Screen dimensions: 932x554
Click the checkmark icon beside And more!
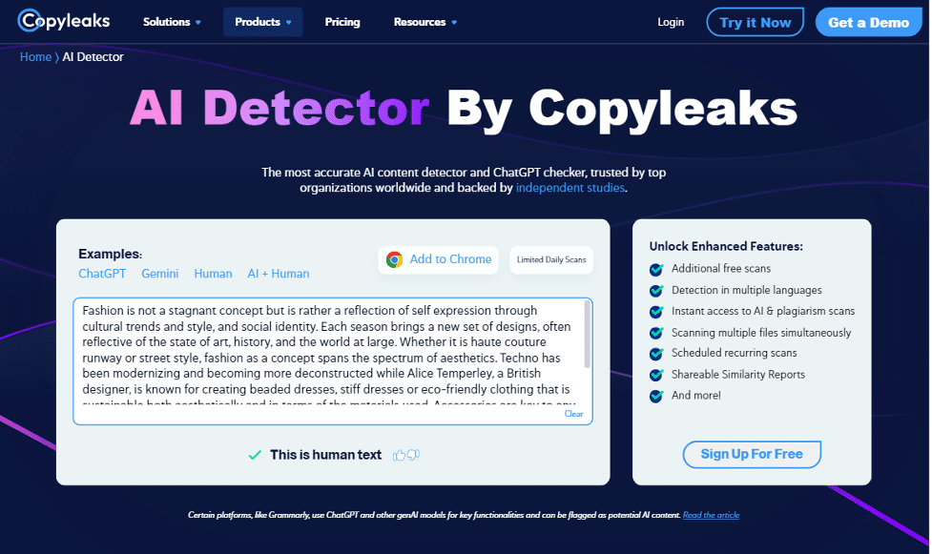(655, 395)
